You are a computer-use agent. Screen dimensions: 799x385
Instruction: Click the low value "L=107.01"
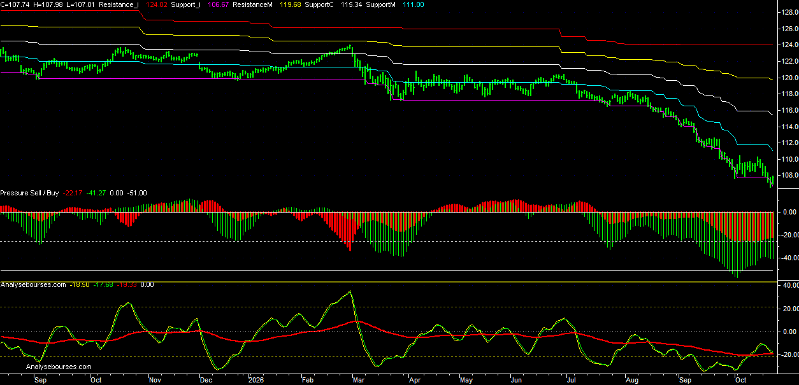click(80, 4)
